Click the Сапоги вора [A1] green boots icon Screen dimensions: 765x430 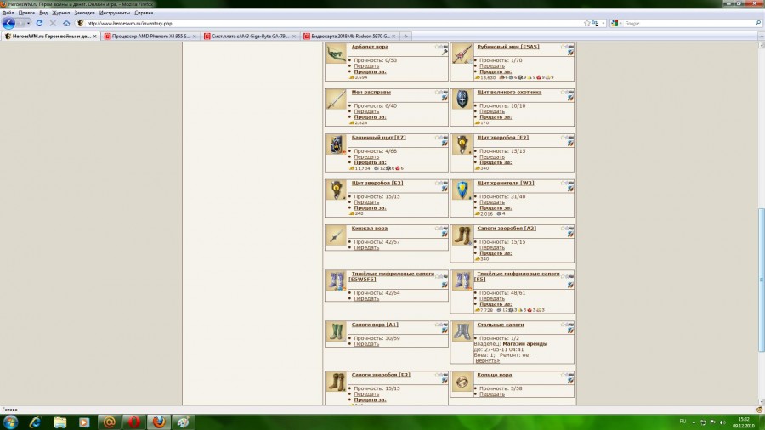coord(336,331)
